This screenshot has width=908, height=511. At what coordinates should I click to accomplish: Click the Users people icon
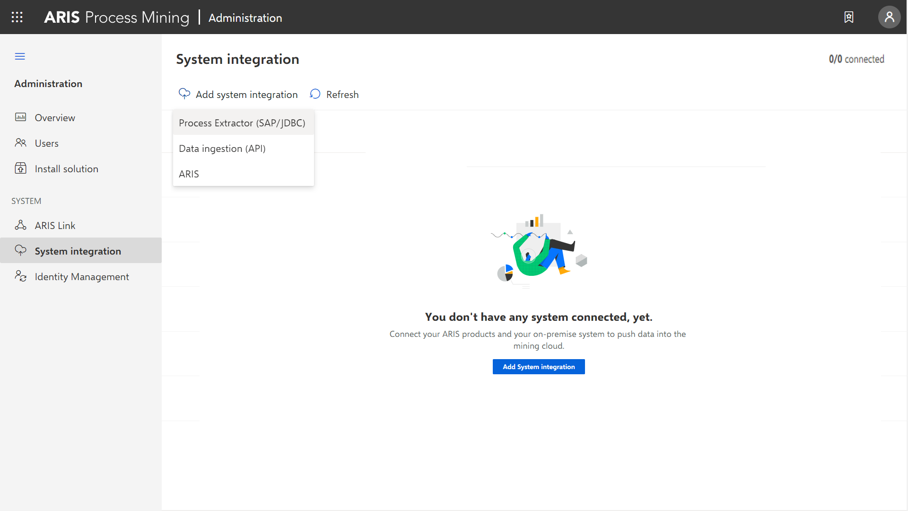pyautogui.click(x=20, y=142)
